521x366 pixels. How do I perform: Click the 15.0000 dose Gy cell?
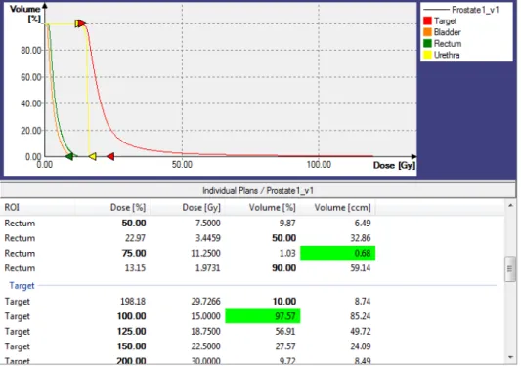[x=205, y=316]
